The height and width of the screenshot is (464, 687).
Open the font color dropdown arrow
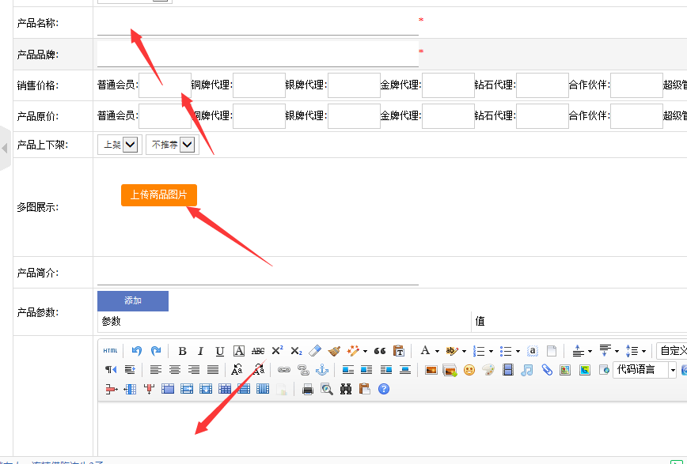pos(437,351)
